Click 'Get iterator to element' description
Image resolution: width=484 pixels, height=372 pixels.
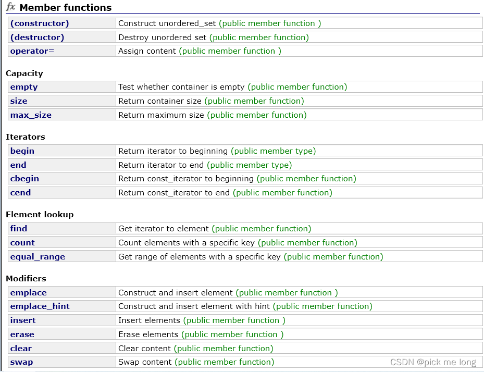[163, 228]
